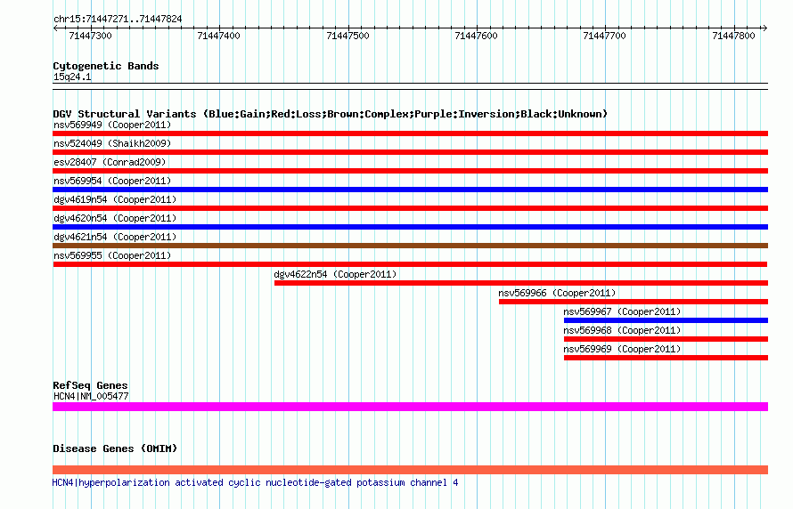The width and height of the screenshot is (793, 509).
Task: Select the blue gain bar of nsv569954
Action: 410,190
